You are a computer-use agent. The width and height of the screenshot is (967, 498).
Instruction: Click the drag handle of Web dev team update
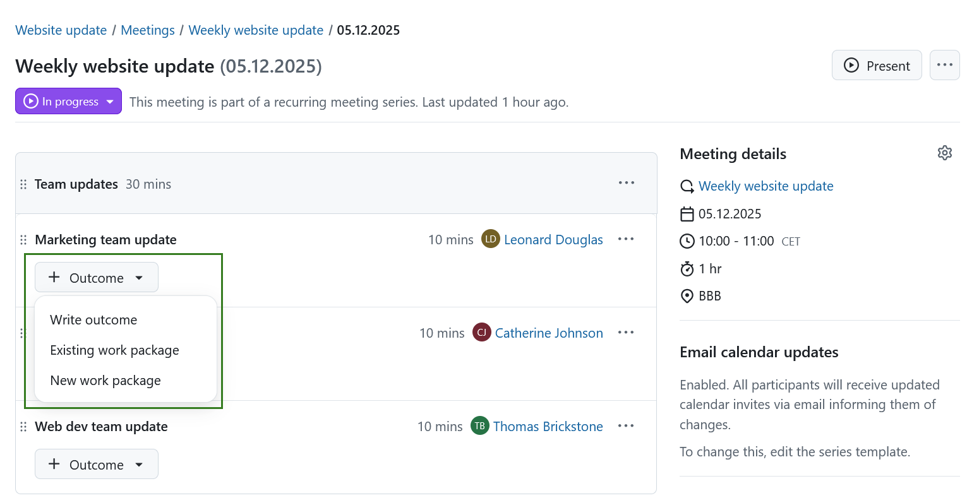pos(23,427)
